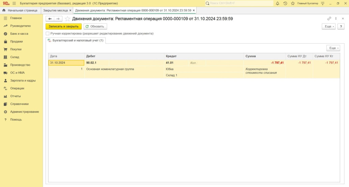
Task: Open Администрирование settings section
Action: point(24,112)
